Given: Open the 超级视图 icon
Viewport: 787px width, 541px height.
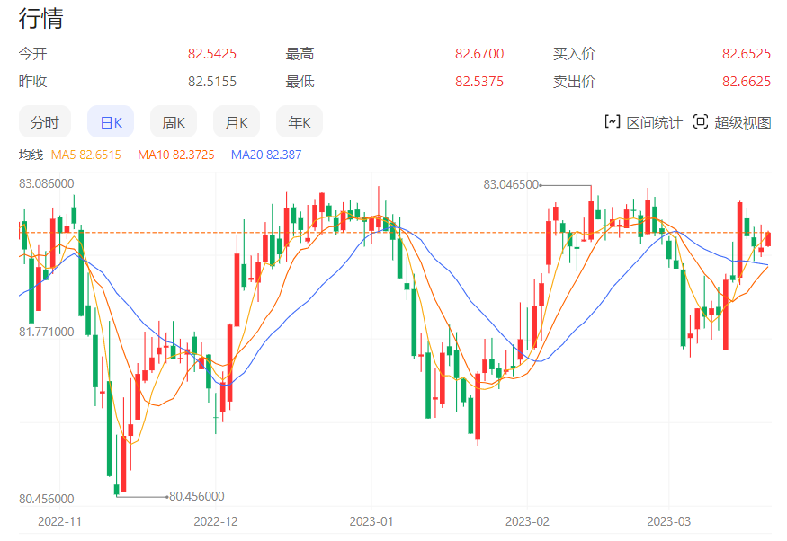Looking at the screenshot, I should 702,122.
